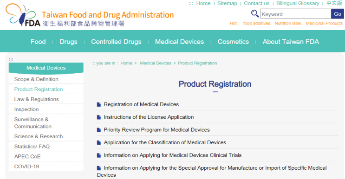This screenshot has width=345, height=179.
Task: Open the Contact us link
Action: pyautogui.click(x=257, y=4)
